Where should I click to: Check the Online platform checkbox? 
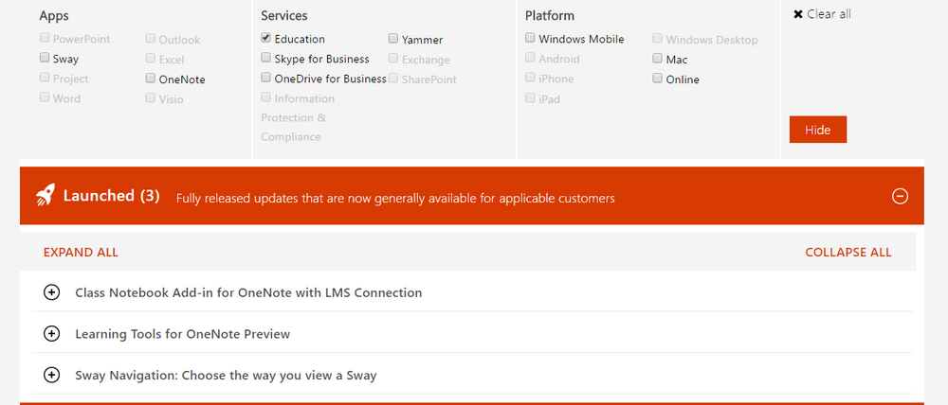click(657, 79)
